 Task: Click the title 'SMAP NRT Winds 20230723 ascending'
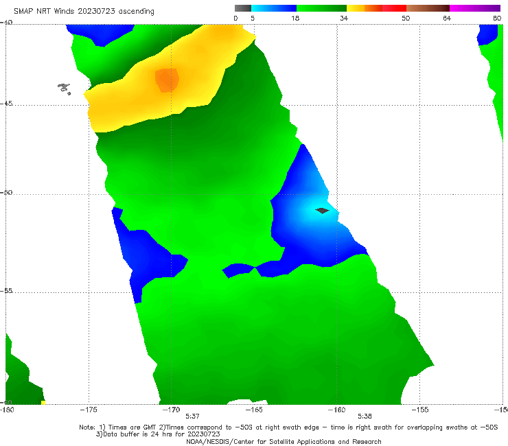[x=84, y=11]
